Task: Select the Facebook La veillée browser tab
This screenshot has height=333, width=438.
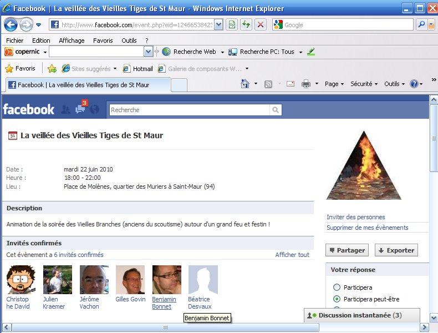Action: click(x=88, y=85)
